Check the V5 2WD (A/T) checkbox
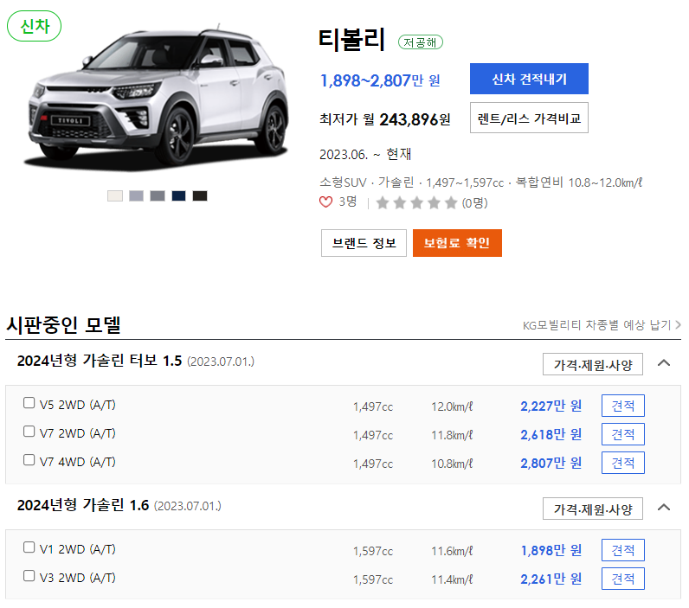This screenshot has height=608, width=689. [29, 403]
